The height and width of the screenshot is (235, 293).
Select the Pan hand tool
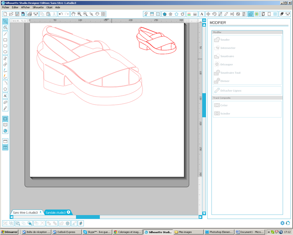(x=73, y=14)
